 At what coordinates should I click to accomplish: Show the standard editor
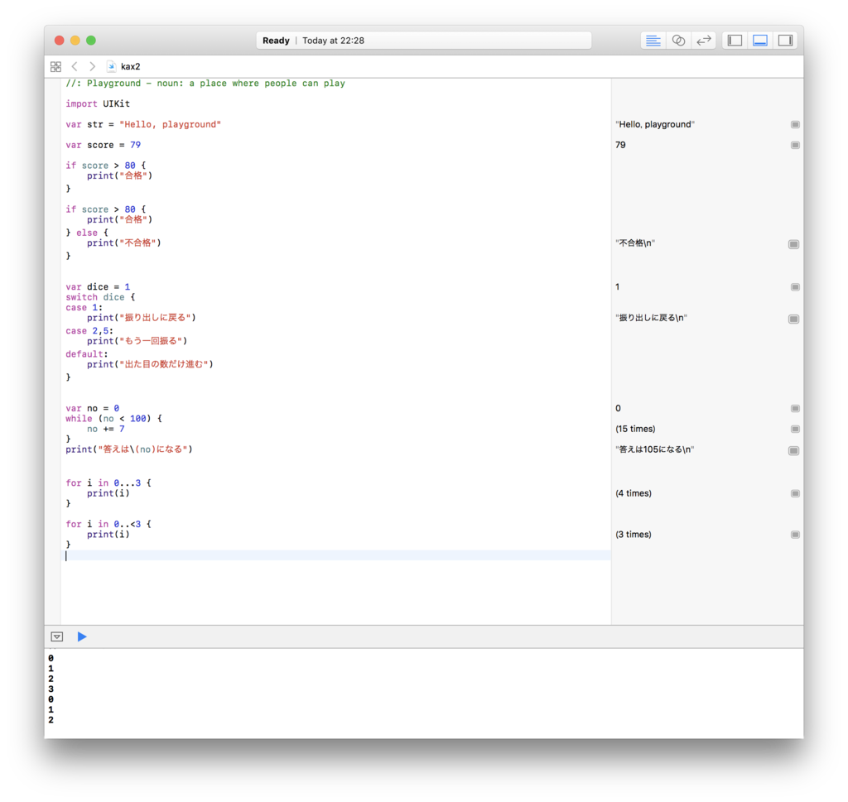pyautogui.click(x=653, y=41)
